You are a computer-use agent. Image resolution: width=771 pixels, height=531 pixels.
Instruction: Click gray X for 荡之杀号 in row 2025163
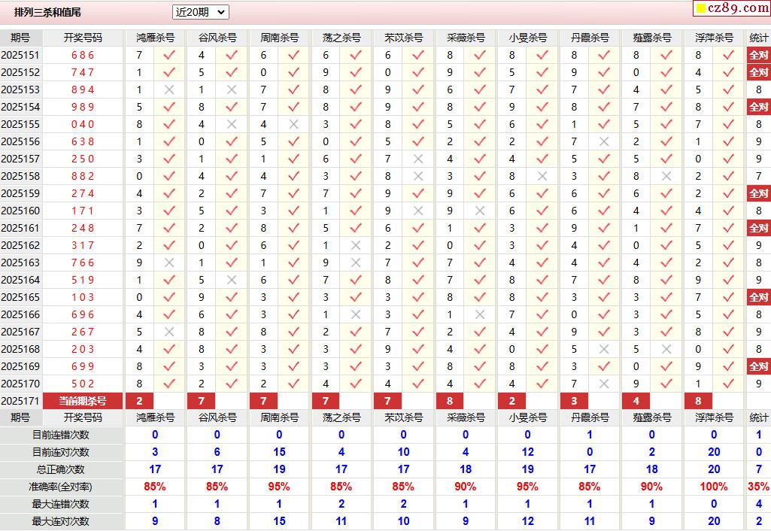pos(356,262)
